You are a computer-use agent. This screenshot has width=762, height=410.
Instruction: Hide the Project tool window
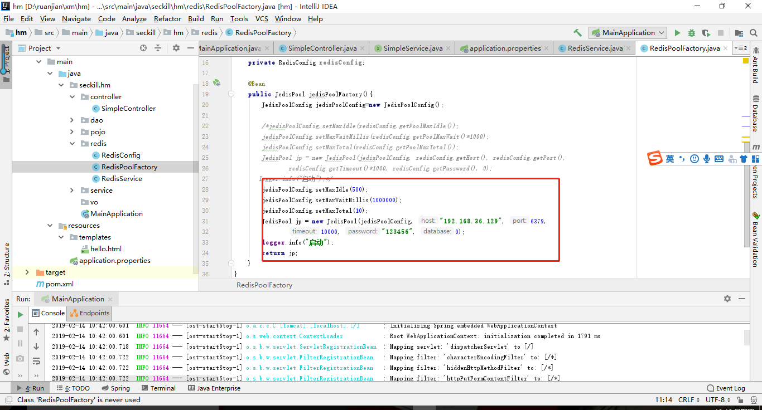pyautogui.click(x=190, y=48)
